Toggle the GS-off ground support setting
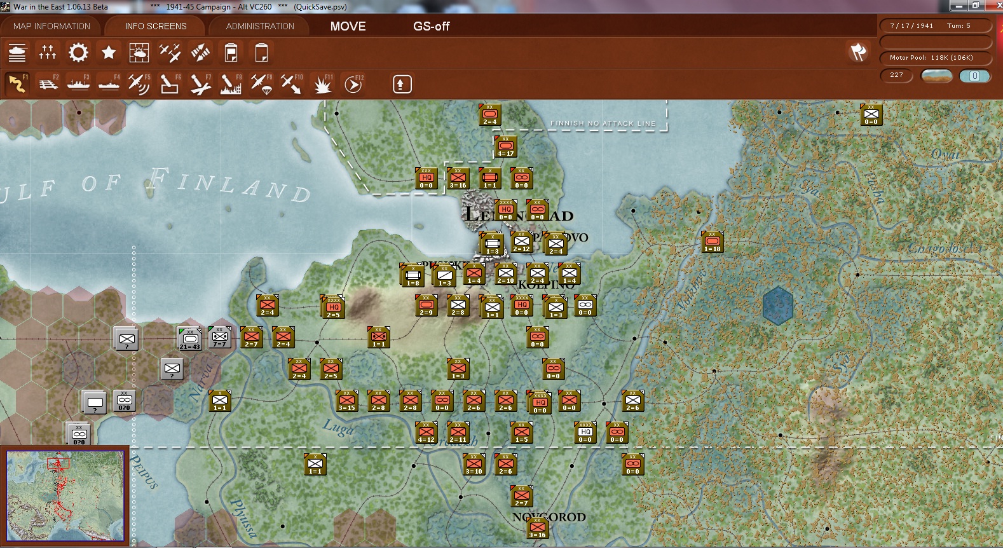 coord(431,26)
